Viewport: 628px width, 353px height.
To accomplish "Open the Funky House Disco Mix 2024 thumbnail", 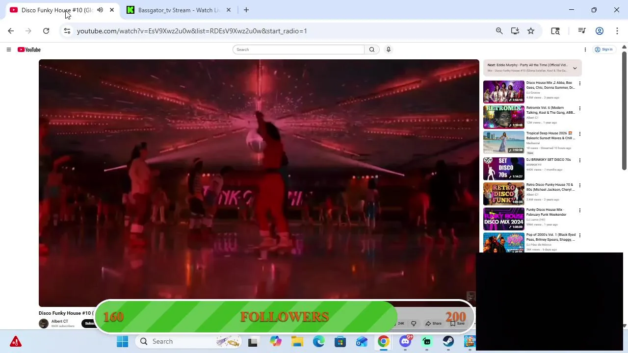I will point(504,219).
